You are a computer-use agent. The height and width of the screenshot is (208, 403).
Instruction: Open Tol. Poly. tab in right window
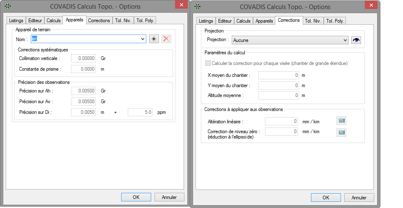[335, 21]
